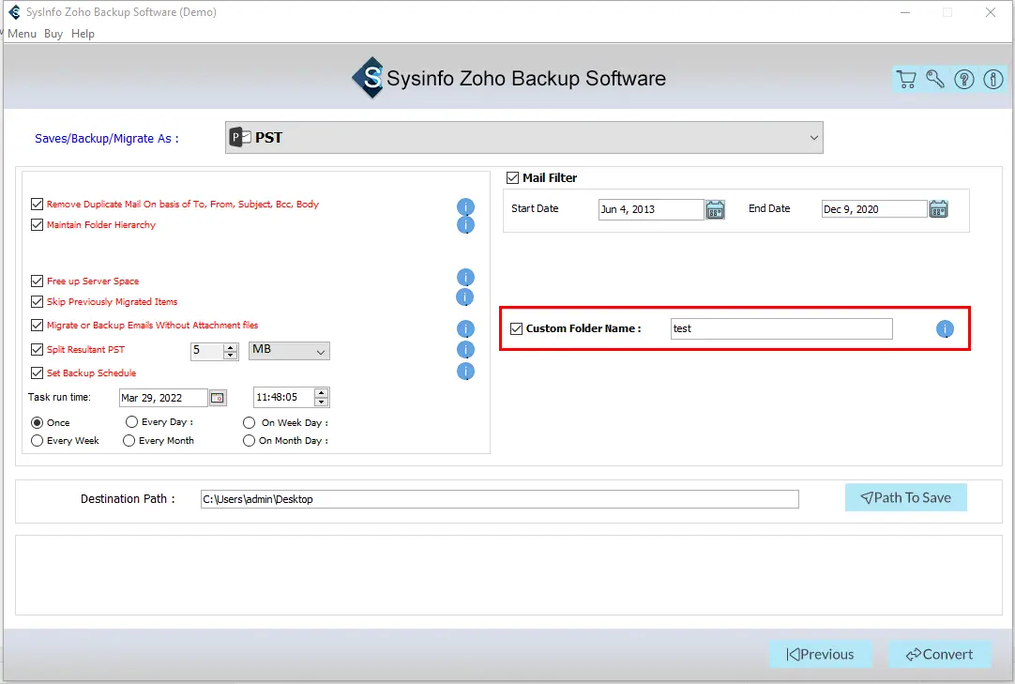Image resolution: width=1015 pixels, height=684 pixels.
Task: Disable Skip Previously Migrated Items
Action: (x=37, y=302)
